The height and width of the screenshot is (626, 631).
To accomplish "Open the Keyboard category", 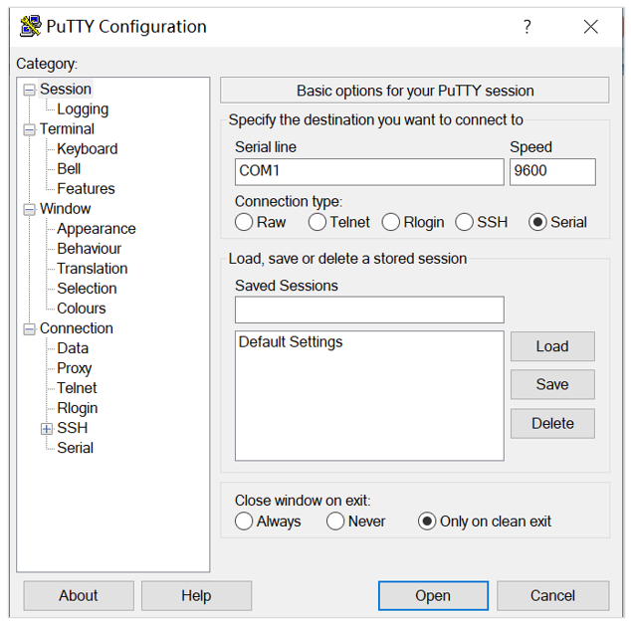I will pyautogui.click(x=88, y=149).
